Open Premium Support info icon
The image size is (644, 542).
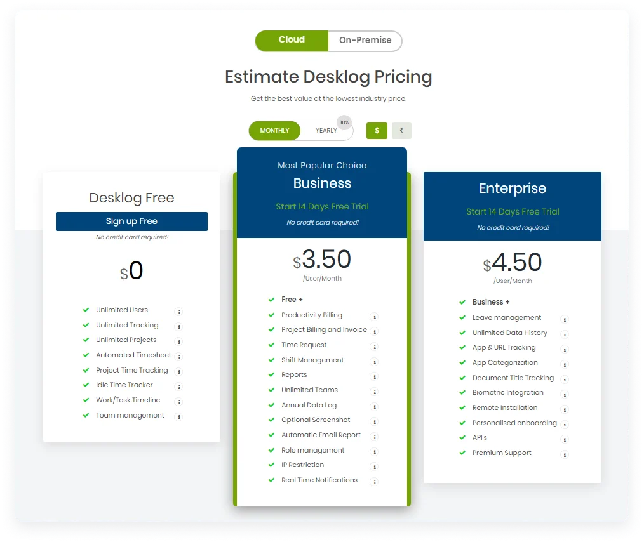(565, 454)
